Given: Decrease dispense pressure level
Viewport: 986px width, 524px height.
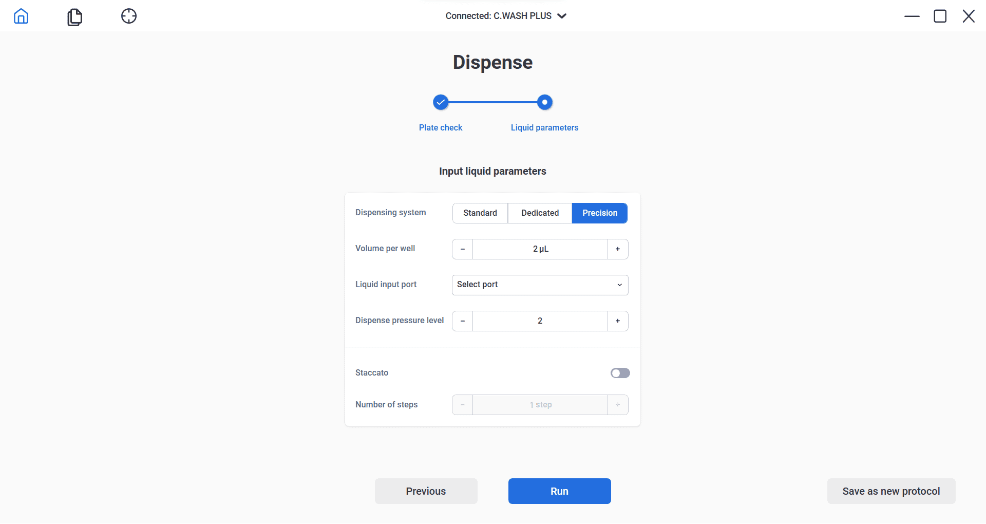Looking at the screenshot, I should 463,321.
